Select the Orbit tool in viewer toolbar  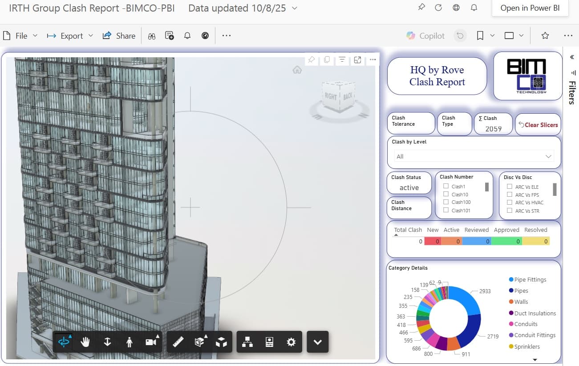click(64, 342)
